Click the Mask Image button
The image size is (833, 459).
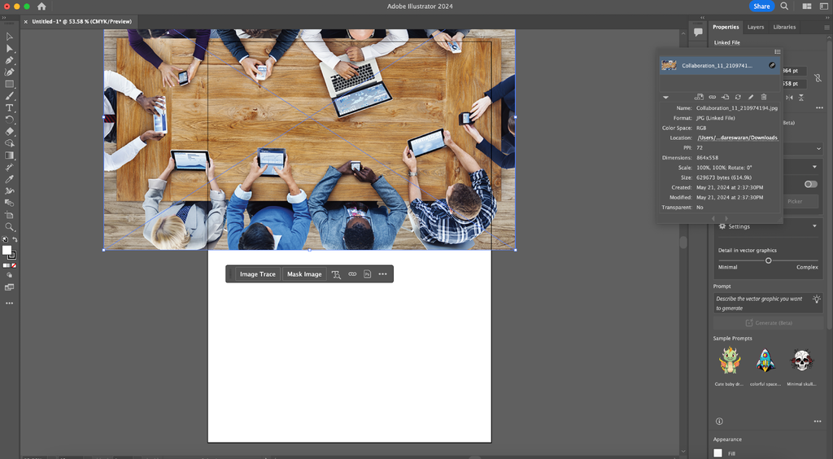(304, 274)
